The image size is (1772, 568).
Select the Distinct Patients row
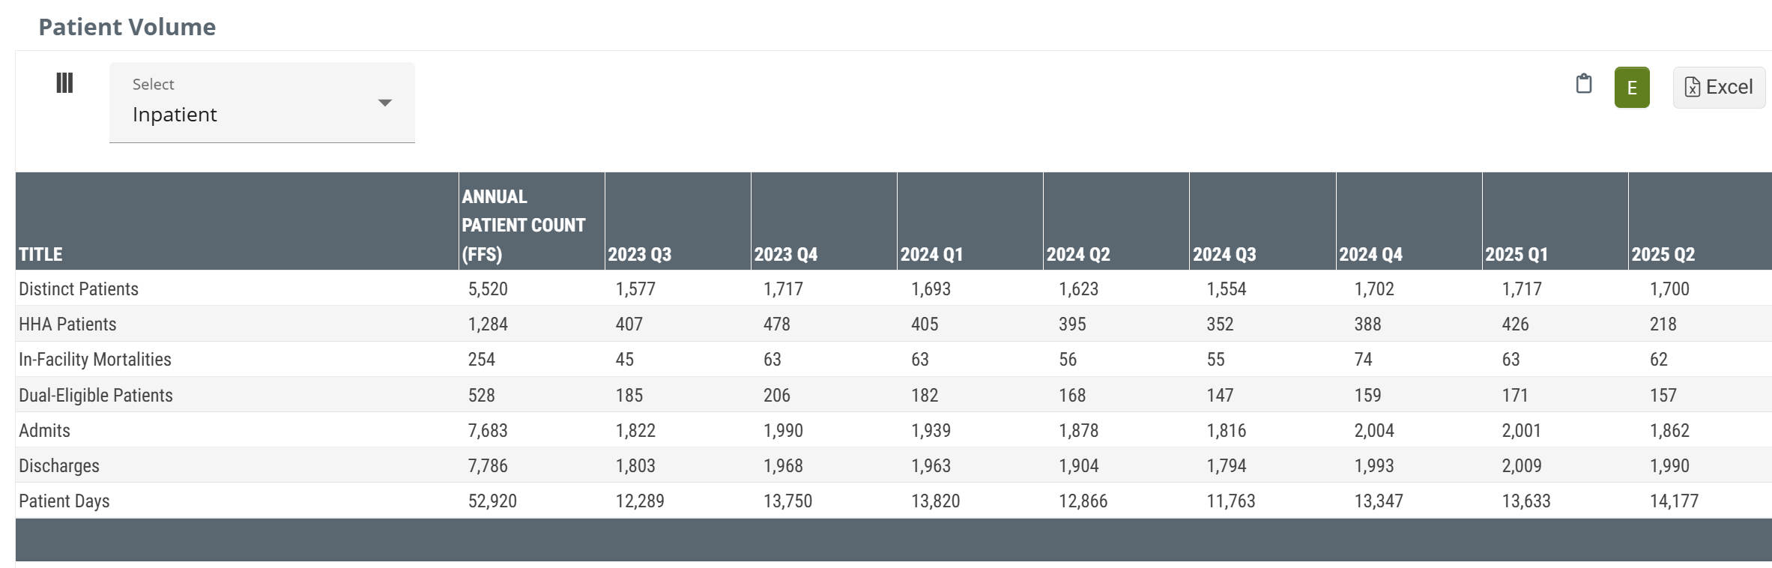[79, 288]
